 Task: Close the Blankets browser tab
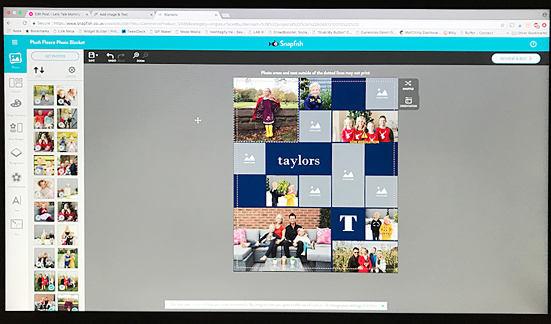pos(216,15)
